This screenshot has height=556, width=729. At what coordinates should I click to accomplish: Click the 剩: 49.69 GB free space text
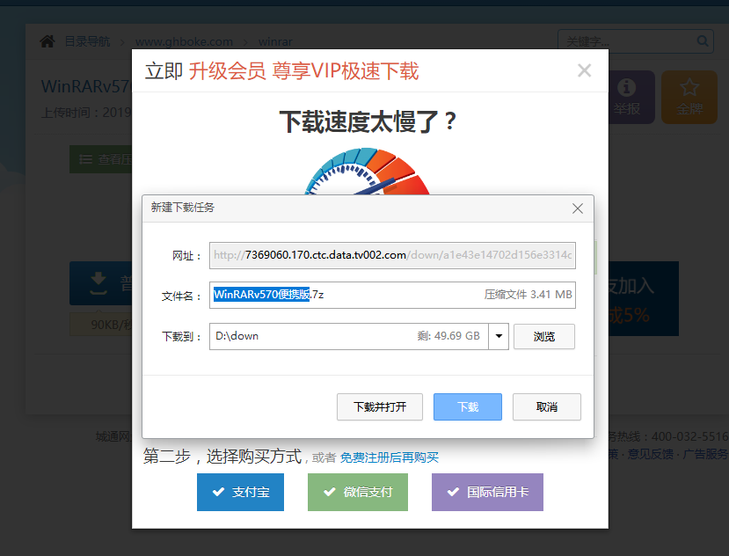tap(448, 336)
